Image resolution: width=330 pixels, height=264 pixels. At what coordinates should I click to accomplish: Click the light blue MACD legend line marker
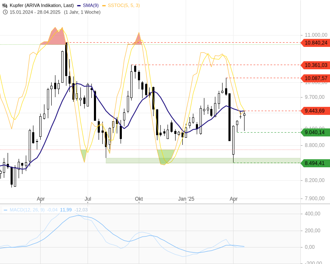5,210
